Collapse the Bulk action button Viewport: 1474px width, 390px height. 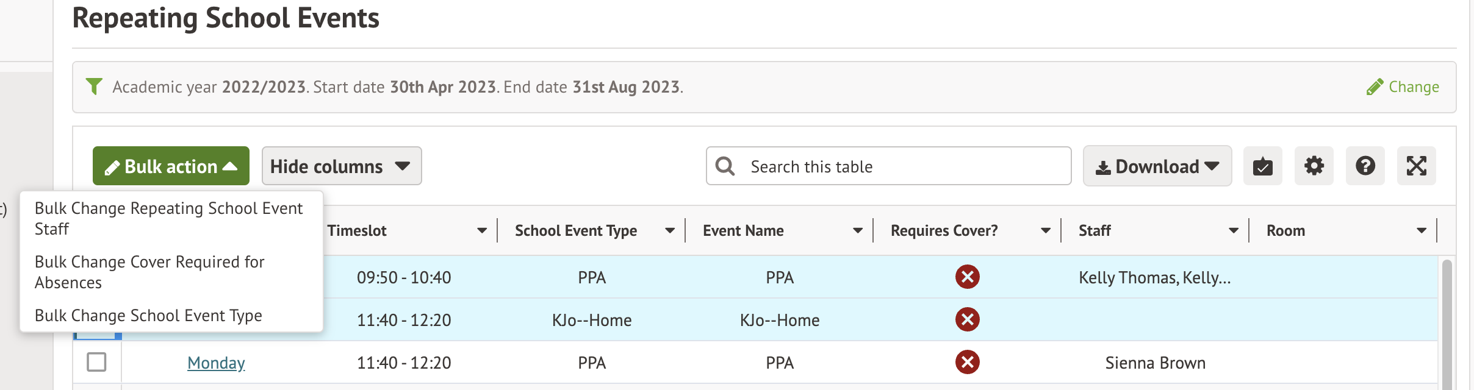coord(171,166)
